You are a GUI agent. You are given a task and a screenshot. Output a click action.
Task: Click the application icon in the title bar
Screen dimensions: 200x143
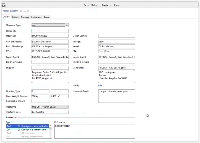4,5
